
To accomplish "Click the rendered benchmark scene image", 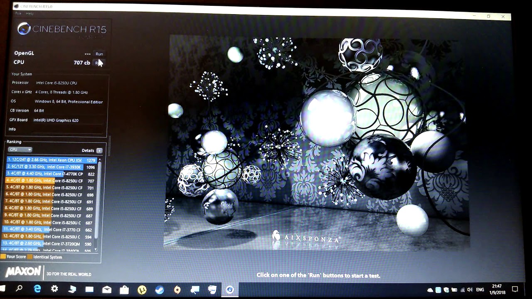I will click(317, 143).
